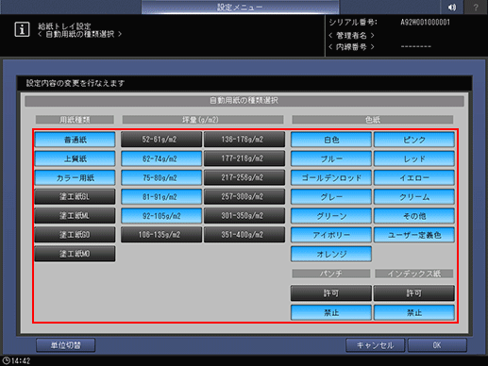
Task: Enable the 52-61g/m2 weight
Action: click(161, 140)
